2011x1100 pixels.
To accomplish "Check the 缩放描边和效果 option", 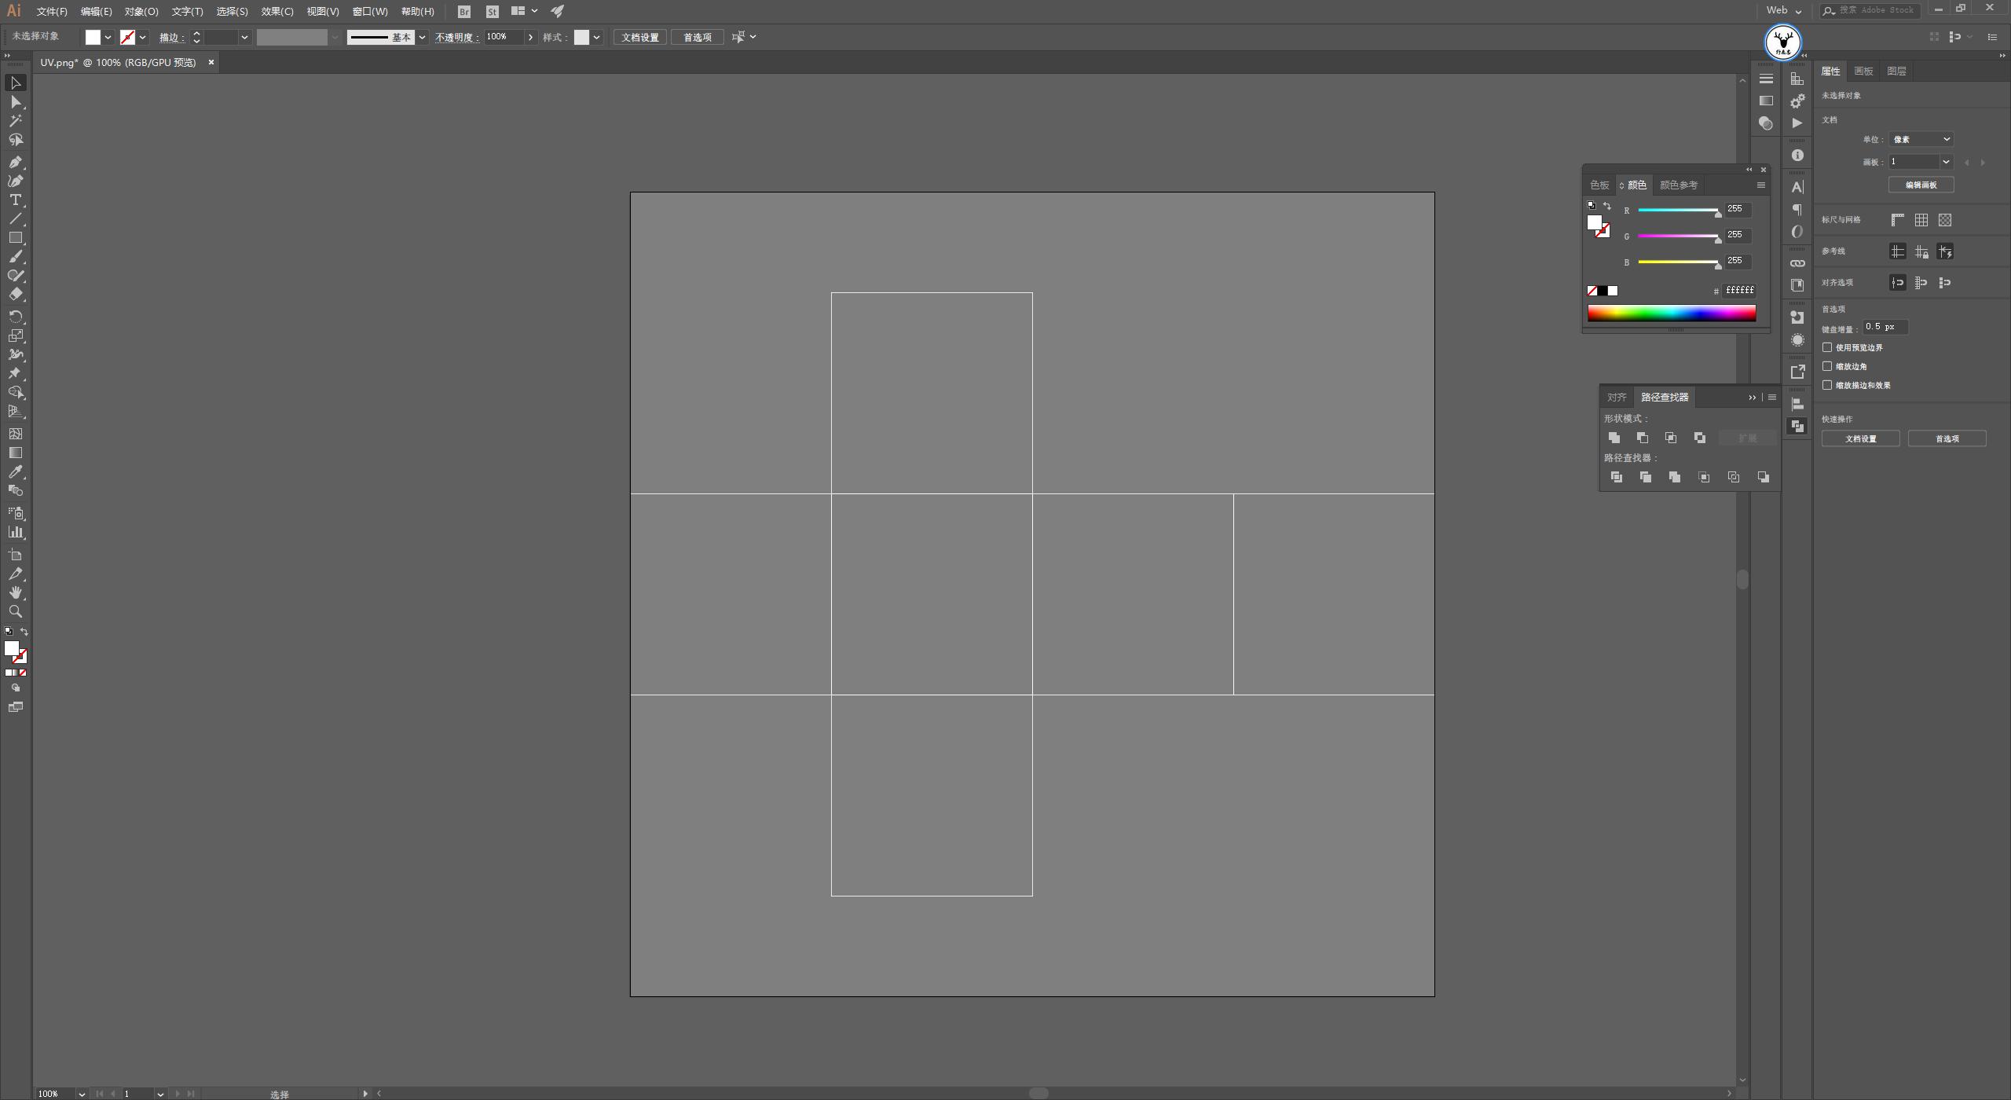I will tap(1827, 385).
